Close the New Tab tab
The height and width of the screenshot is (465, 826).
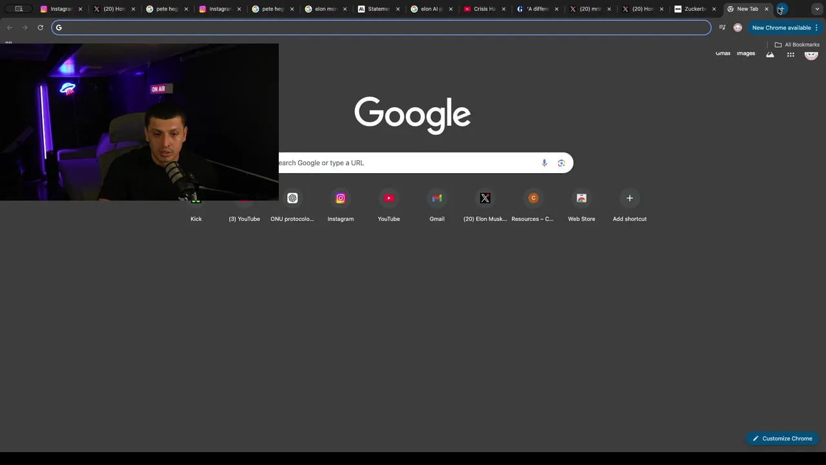(767, 9)
